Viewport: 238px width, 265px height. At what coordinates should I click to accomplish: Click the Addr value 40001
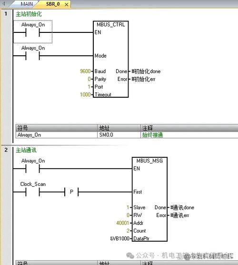tap(123, 223)
